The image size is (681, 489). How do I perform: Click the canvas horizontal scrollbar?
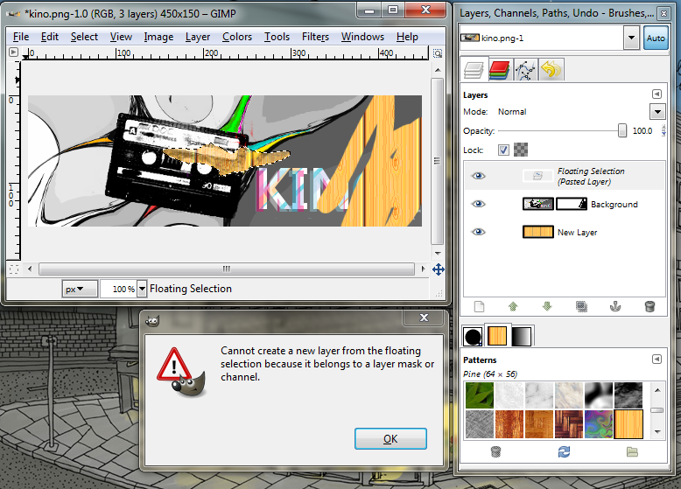[x=227, y=269]
